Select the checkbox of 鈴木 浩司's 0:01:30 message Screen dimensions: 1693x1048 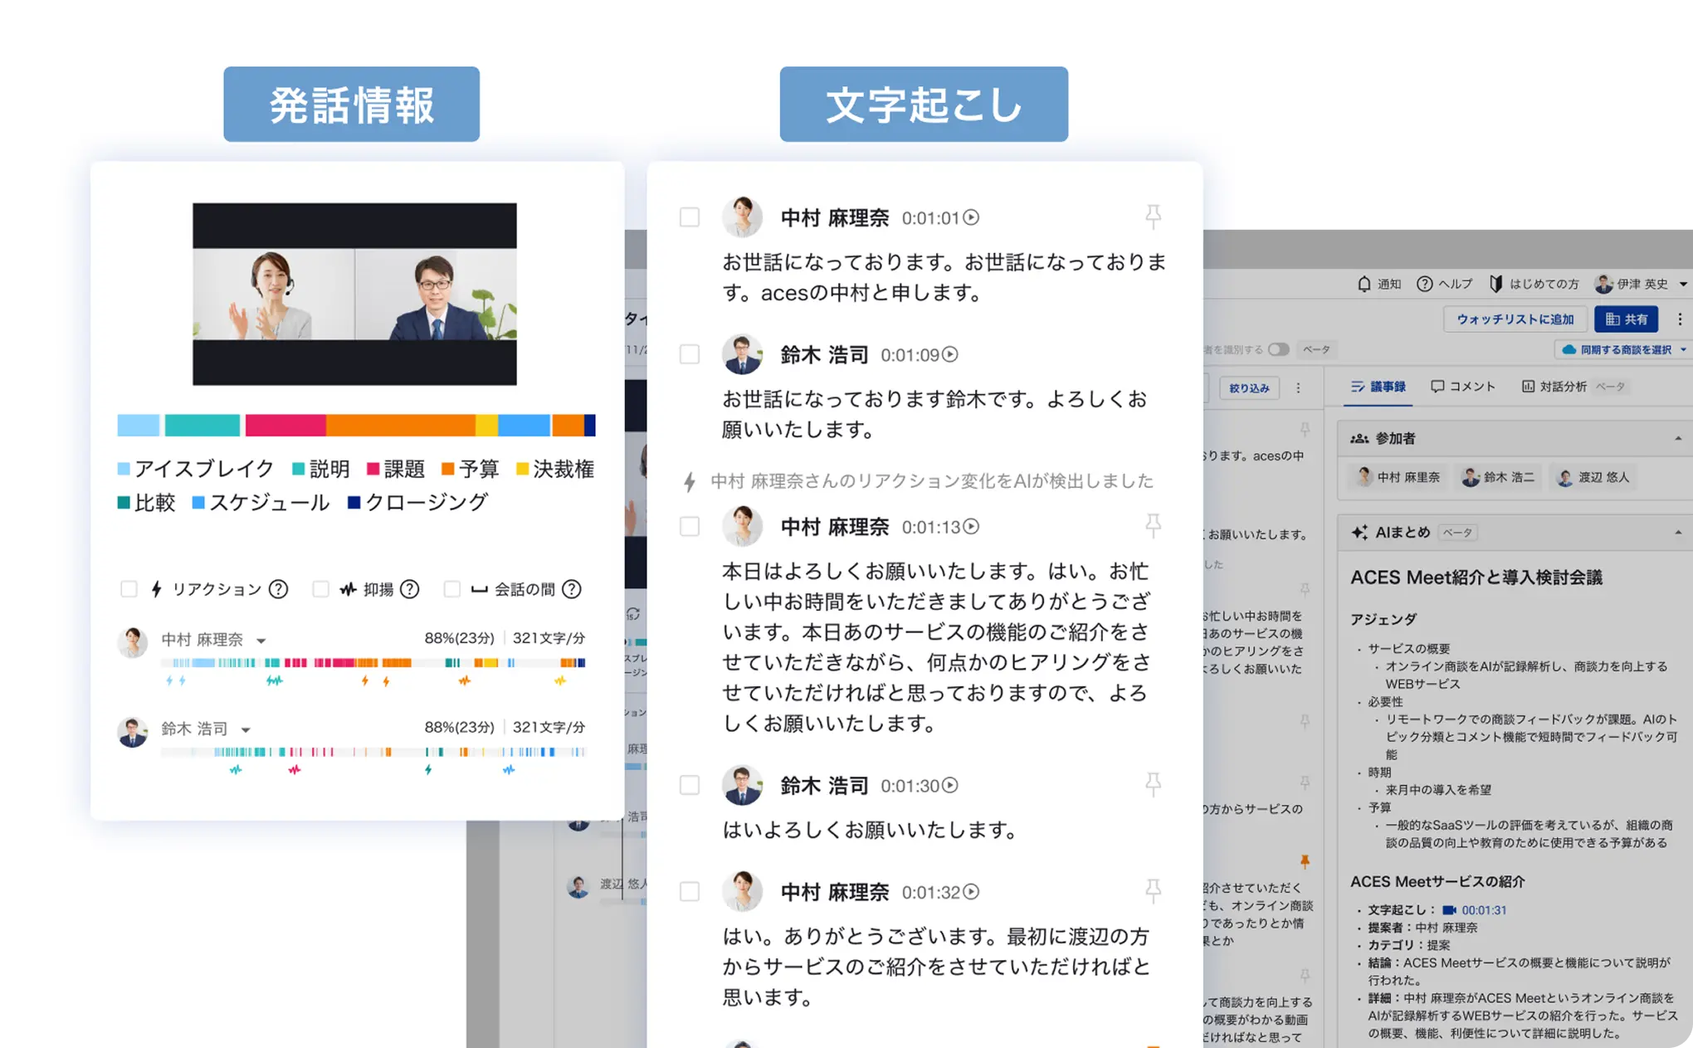[689, 785]
